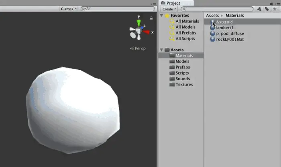Select All Materials saved search
Screen dimensions: 281x167
pos(187,21)
